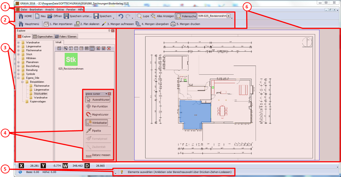Image resolution: width=341 pixels, height=177 pixels.
Task: Close the grava cursor panel
Action: 109,94
